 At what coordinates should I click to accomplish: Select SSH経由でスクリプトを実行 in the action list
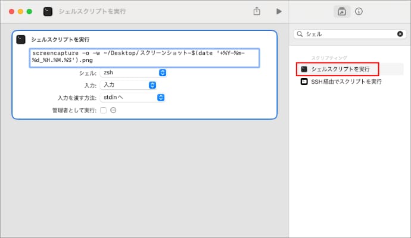pos(346,82)
